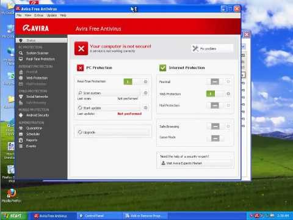Image resolution: width=293 pixels, height=220 pixels.
Task: Click the Internet Protection green checkmark icon
Action: (x=163, y=68)
